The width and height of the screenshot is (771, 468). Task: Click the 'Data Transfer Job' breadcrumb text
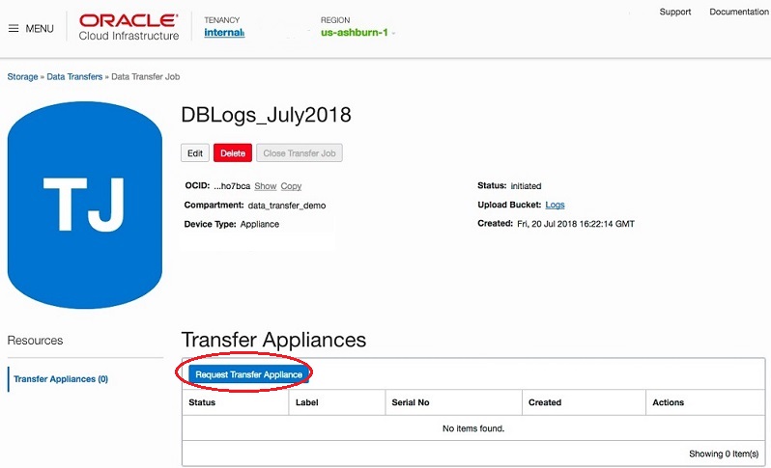[x=146, y=76]
